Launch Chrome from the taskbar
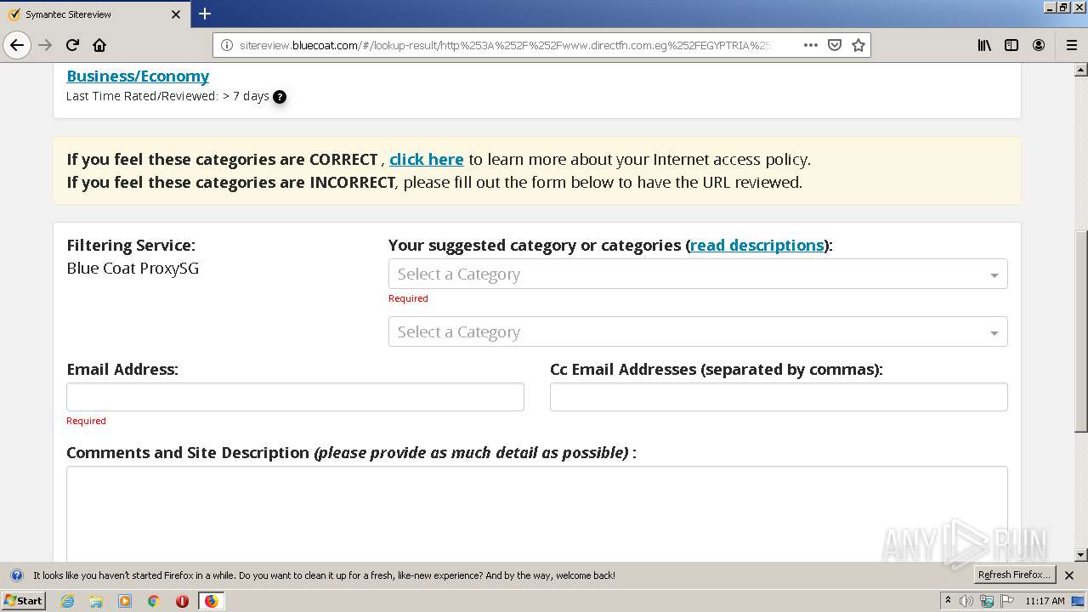The width and height of the screenshot is (1088, 612). [154, 601]
